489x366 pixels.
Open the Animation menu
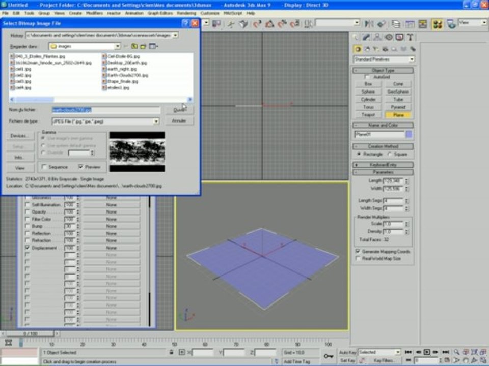coord(134,13)
